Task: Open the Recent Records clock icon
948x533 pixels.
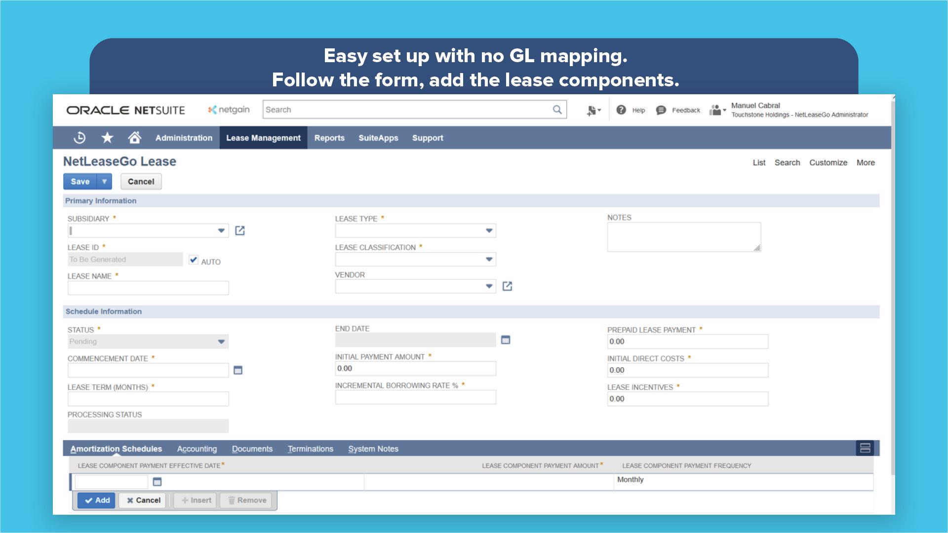Action: point(79,138)
